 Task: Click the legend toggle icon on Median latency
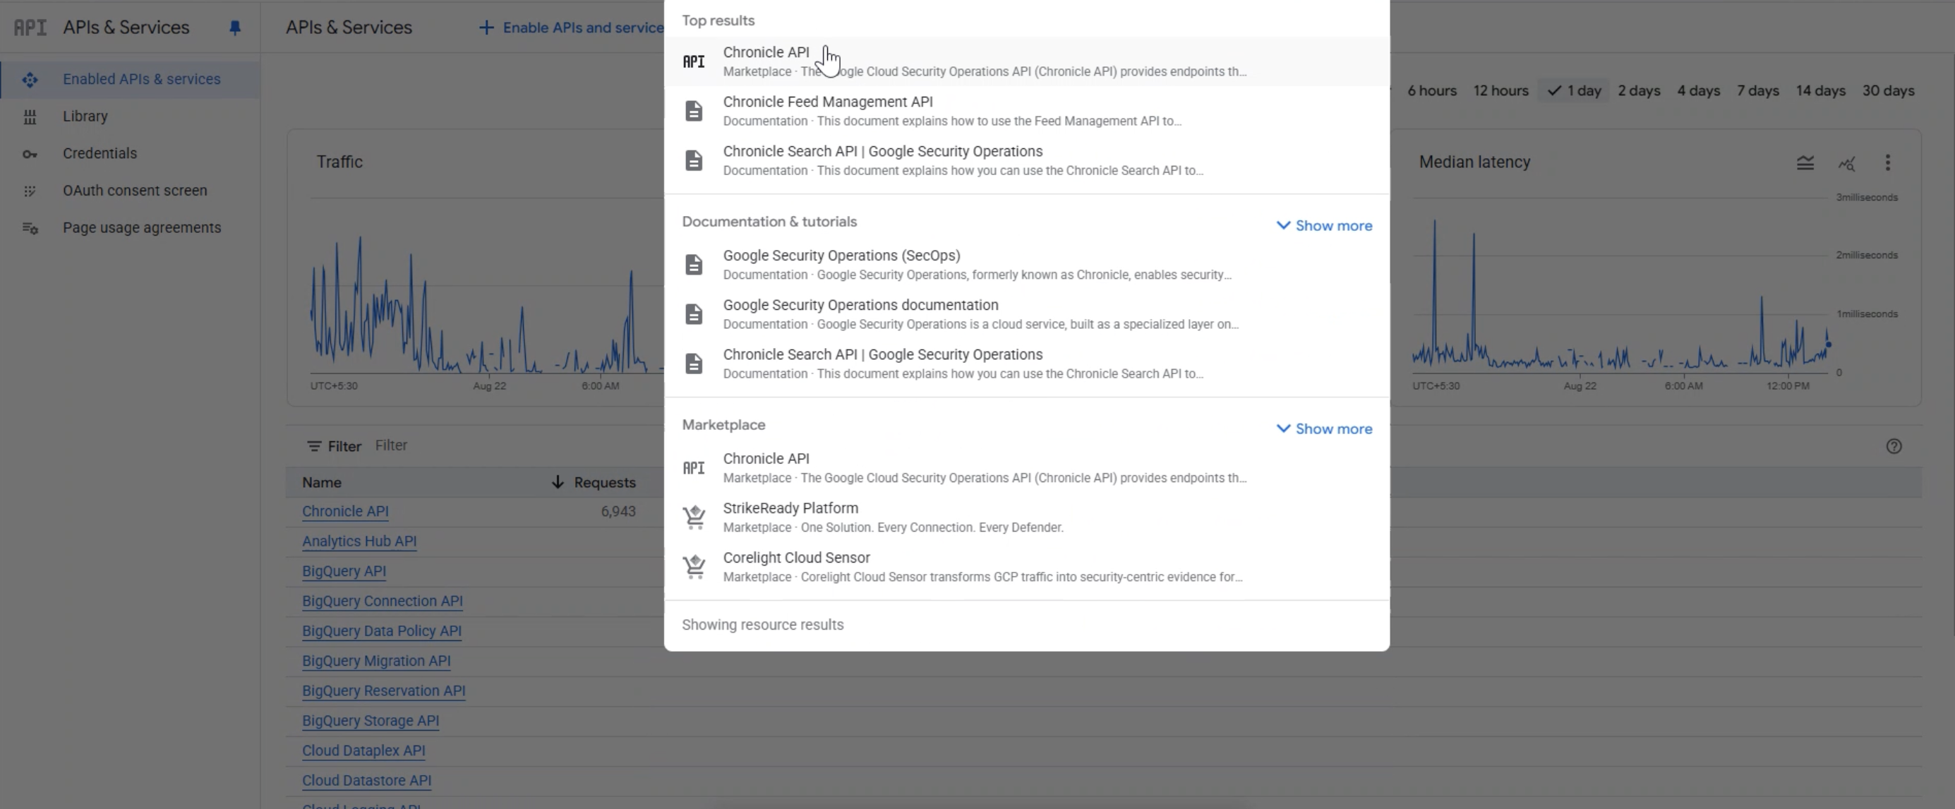[1805, 162]
